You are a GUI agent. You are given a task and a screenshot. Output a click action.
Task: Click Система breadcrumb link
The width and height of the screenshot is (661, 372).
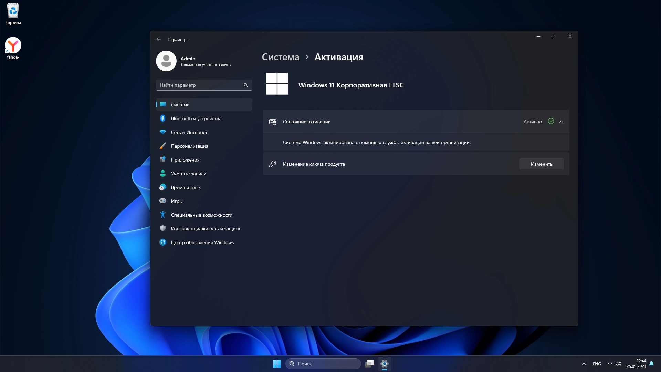coord(280,57)
